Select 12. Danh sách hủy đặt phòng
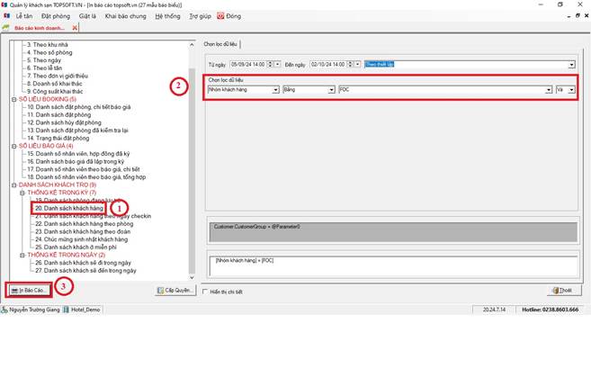 tap(64, 122)
